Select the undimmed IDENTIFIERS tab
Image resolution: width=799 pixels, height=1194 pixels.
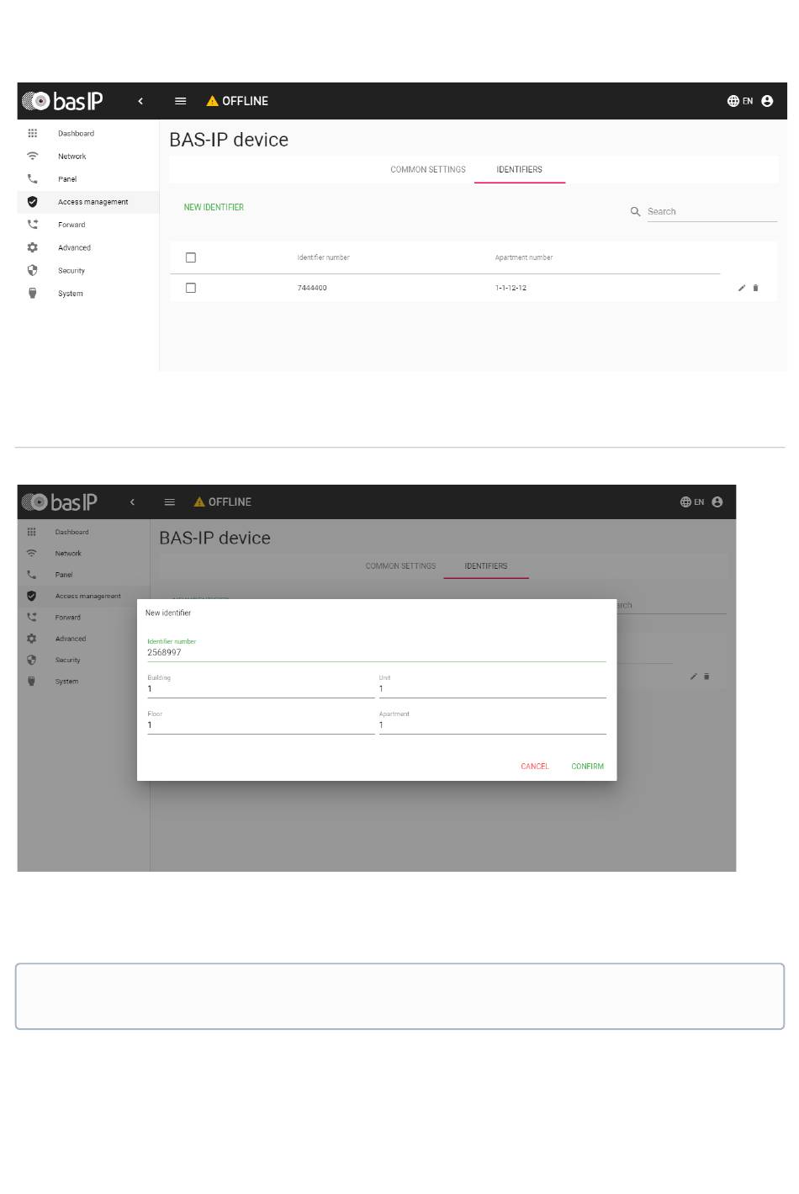[520, 169]
